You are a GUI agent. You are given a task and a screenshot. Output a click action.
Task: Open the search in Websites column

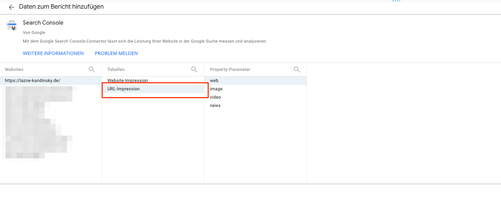(x=91, y=69)
